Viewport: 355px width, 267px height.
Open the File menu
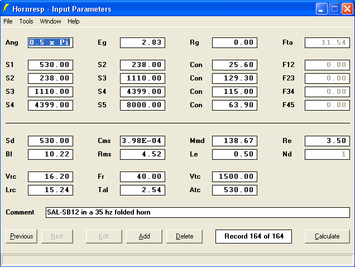[x=8, y=21]
